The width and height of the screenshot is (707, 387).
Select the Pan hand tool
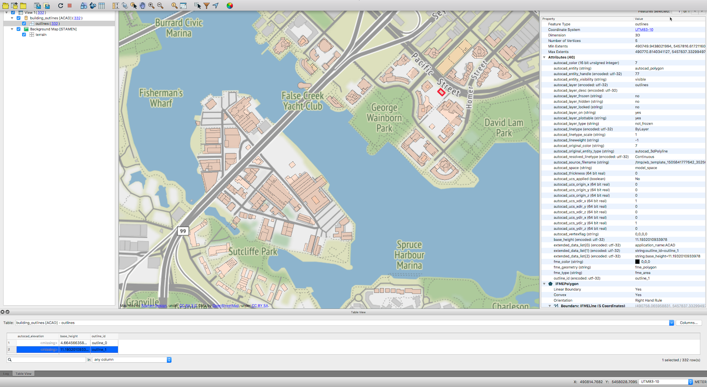point(142,6)
